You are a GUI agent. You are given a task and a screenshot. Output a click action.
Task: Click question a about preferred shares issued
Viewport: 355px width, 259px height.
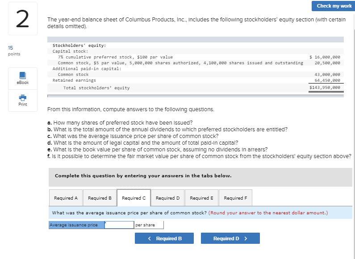pos(120,123)
